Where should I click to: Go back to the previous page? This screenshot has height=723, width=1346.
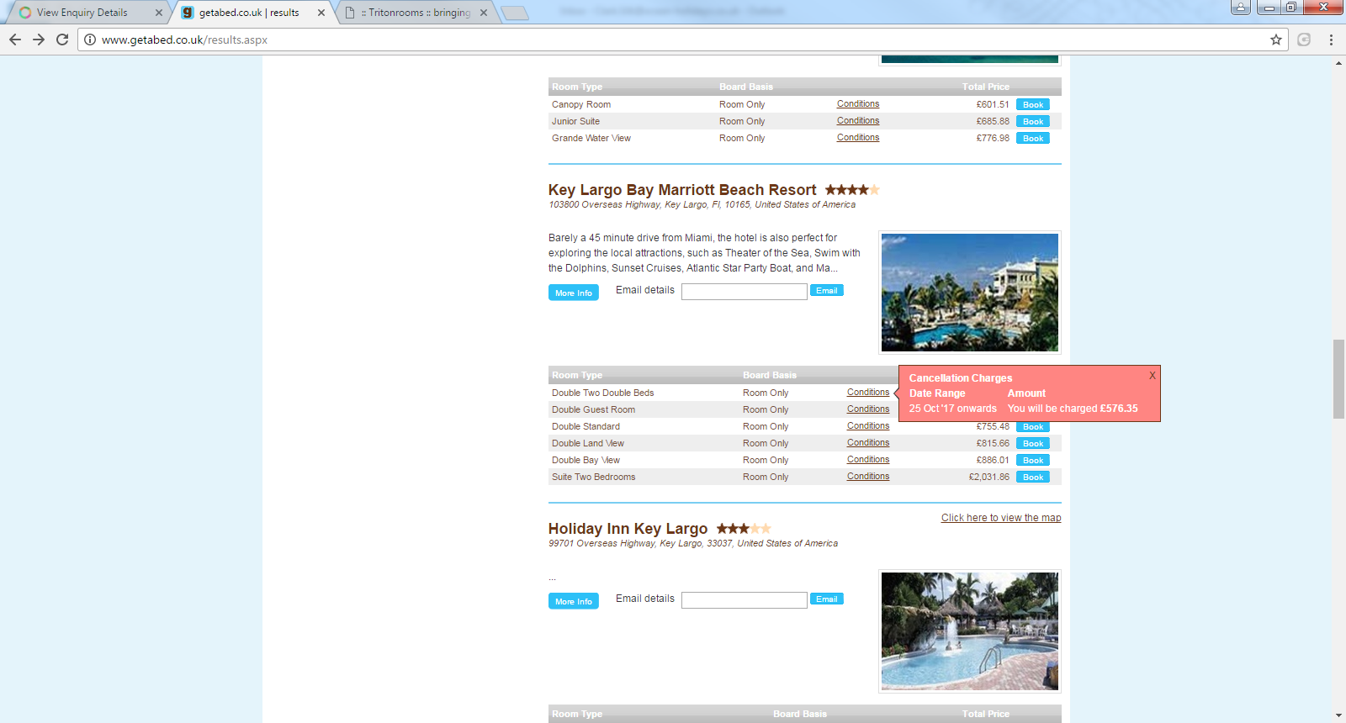point(15,40)
